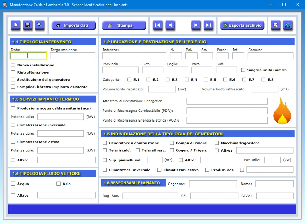Select category E.6 checkbox
The image size is (305, 223).
pos(225,80)
